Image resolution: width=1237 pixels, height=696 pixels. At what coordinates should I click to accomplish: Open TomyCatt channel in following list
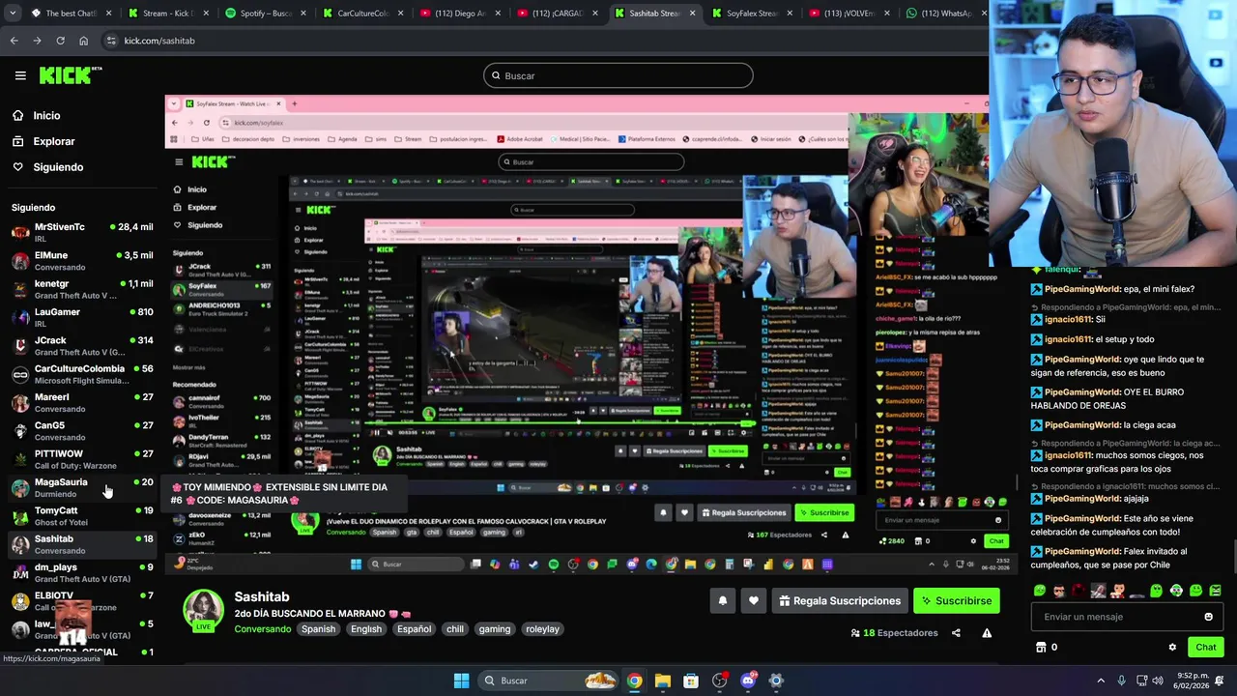[81, 515]
